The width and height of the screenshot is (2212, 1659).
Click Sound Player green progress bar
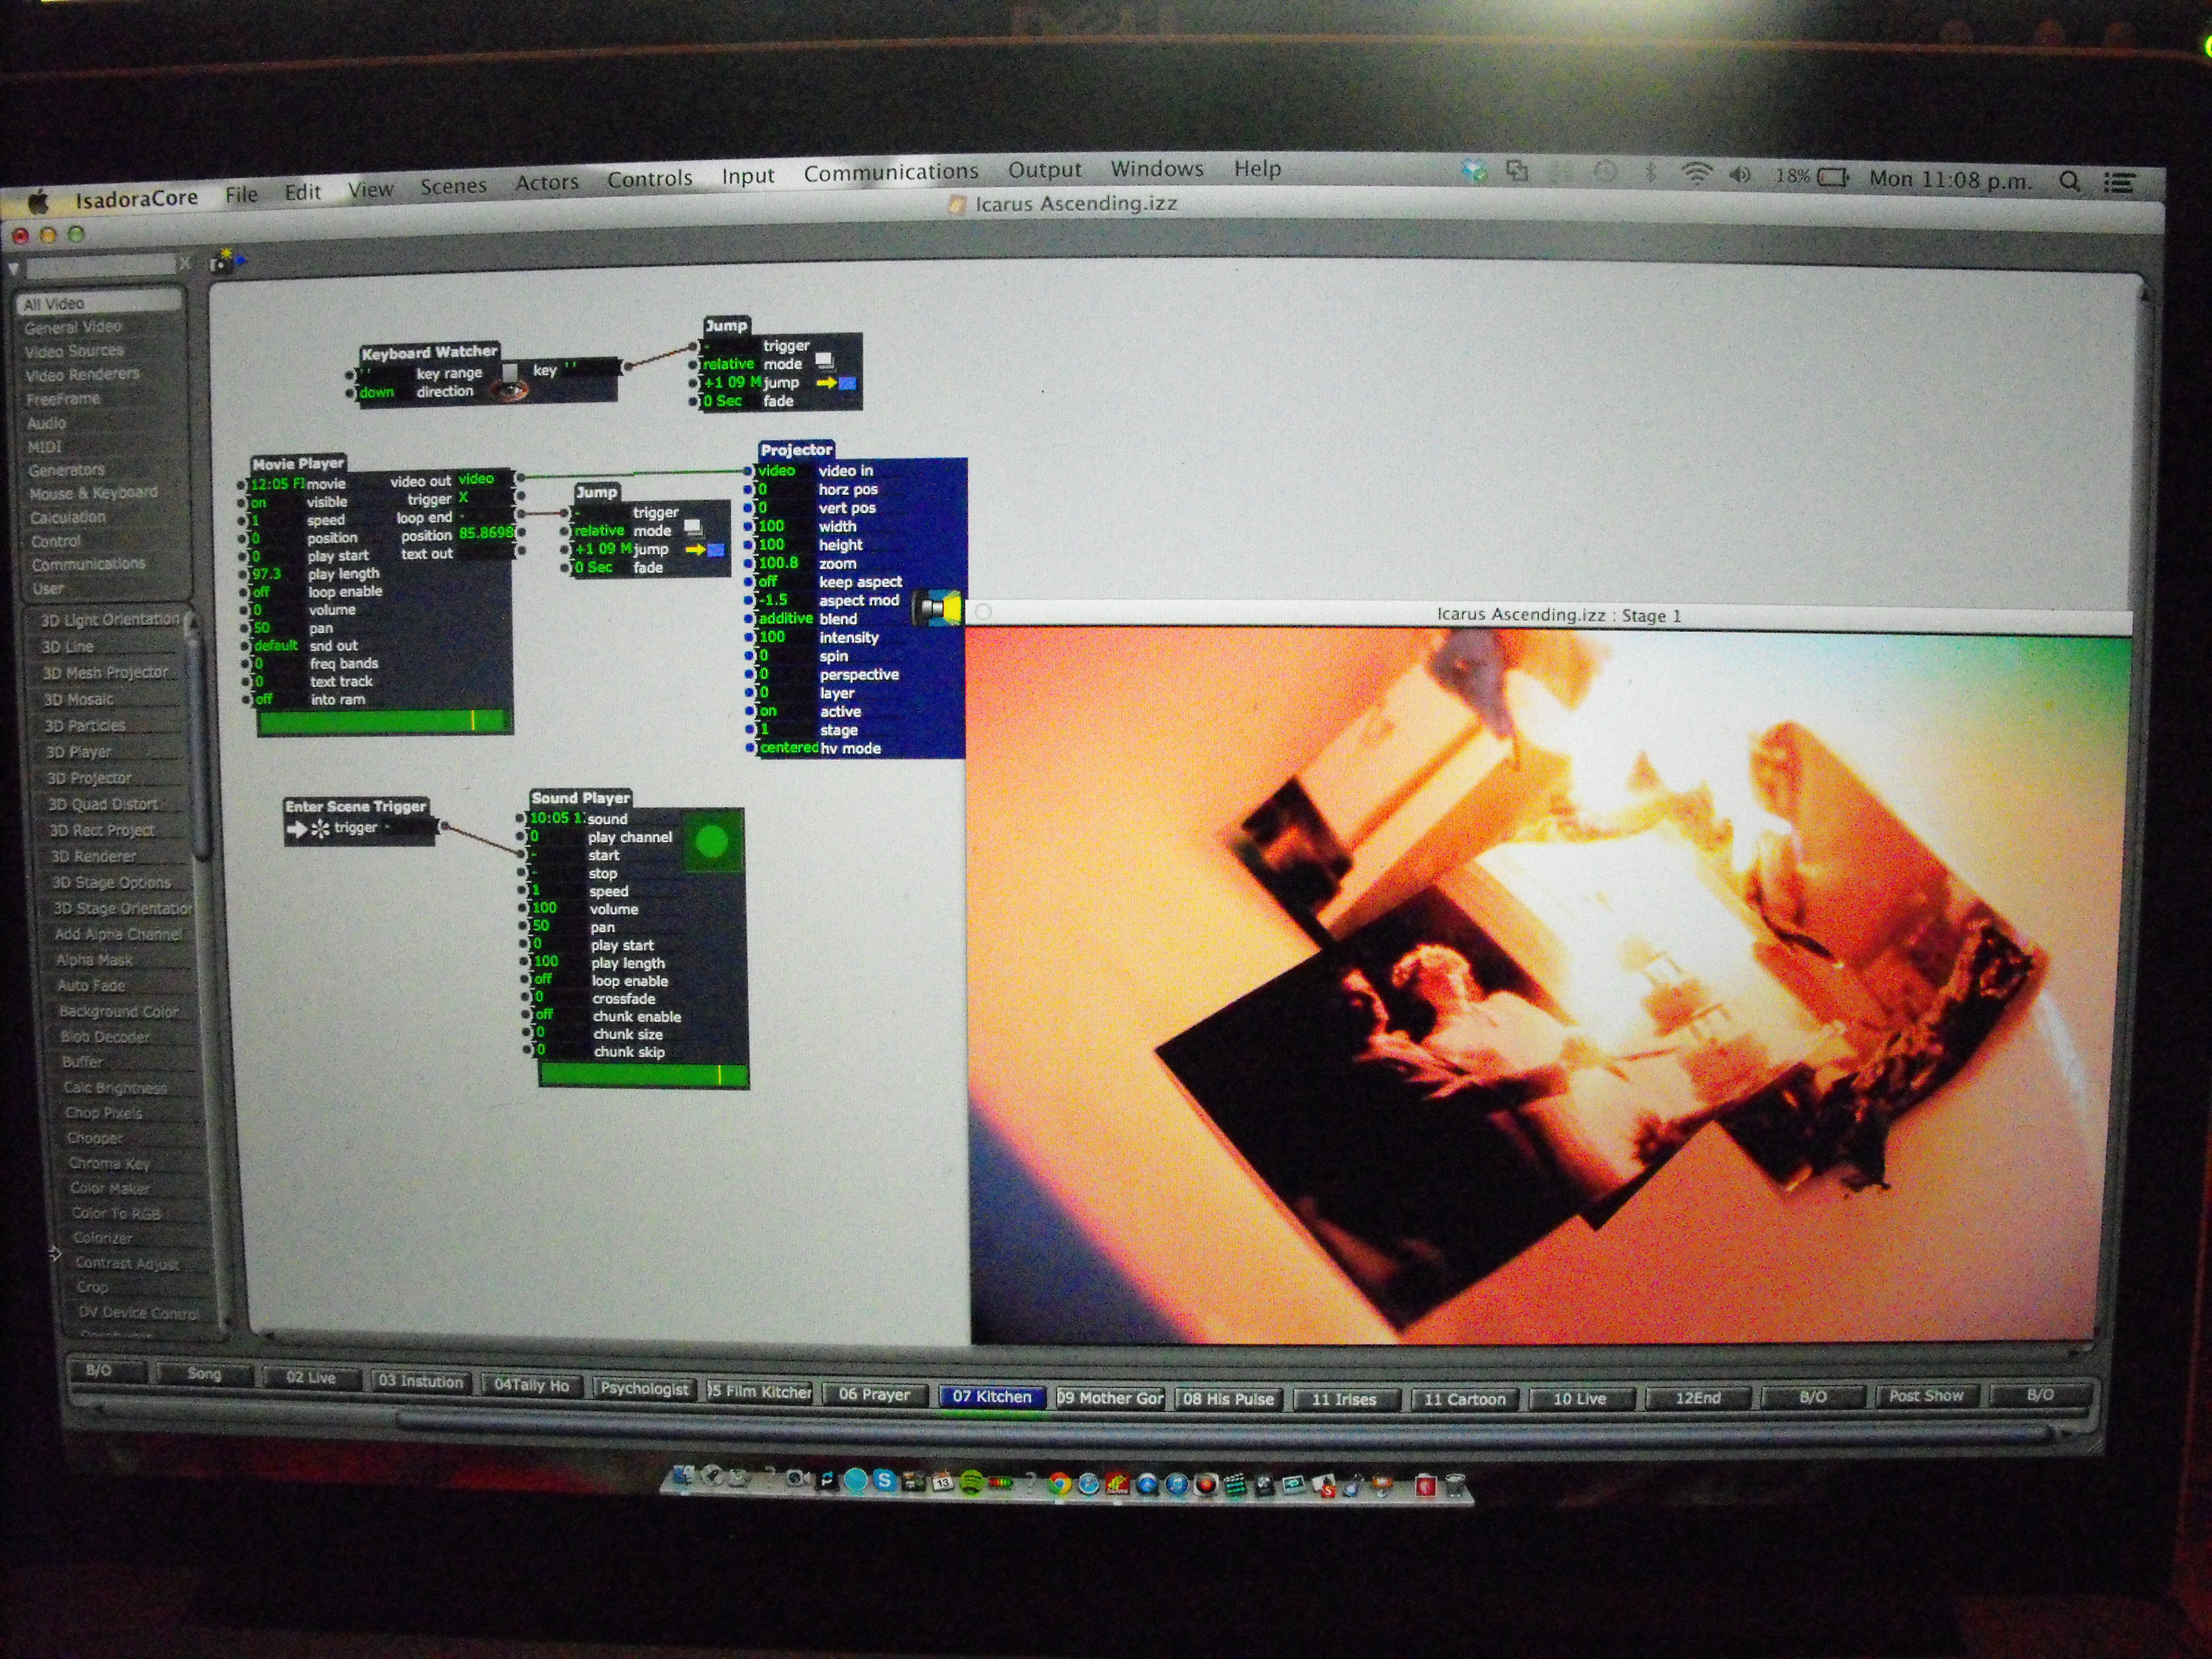643,1075
